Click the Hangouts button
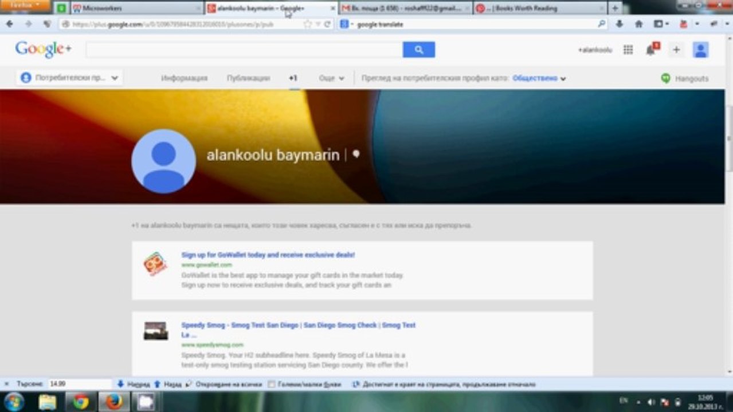The width and height of the screenshot is (733, 412). [685, 78]
